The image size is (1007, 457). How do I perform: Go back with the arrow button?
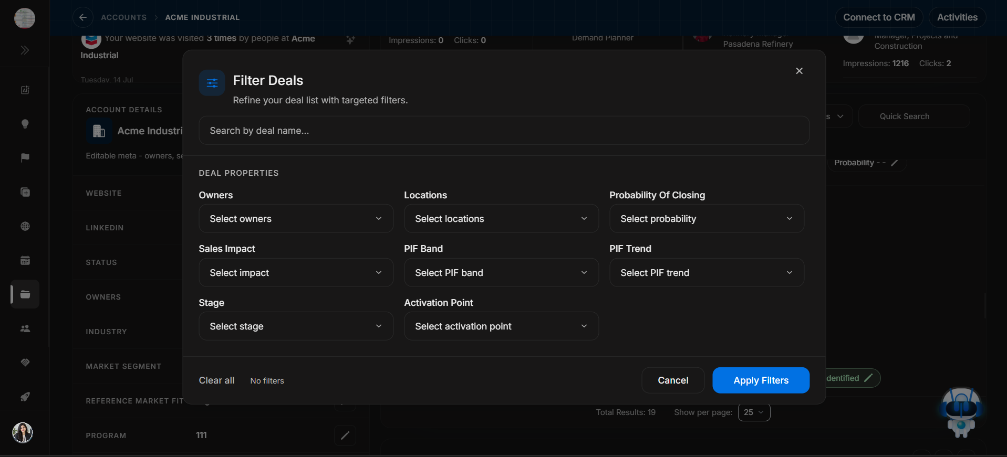[x=83, y=17]
